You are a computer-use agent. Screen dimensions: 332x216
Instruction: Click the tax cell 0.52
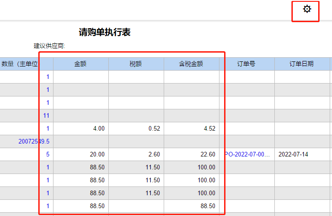point(154,128)
